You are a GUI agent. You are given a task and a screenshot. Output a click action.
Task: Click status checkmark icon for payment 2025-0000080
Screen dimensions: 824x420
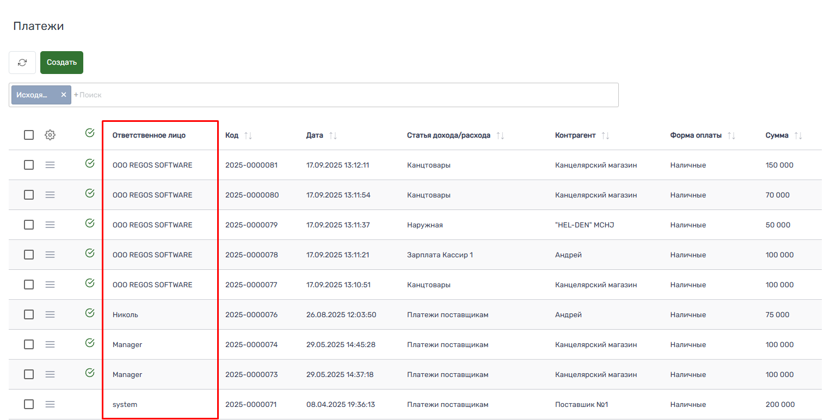pos(90,193)
